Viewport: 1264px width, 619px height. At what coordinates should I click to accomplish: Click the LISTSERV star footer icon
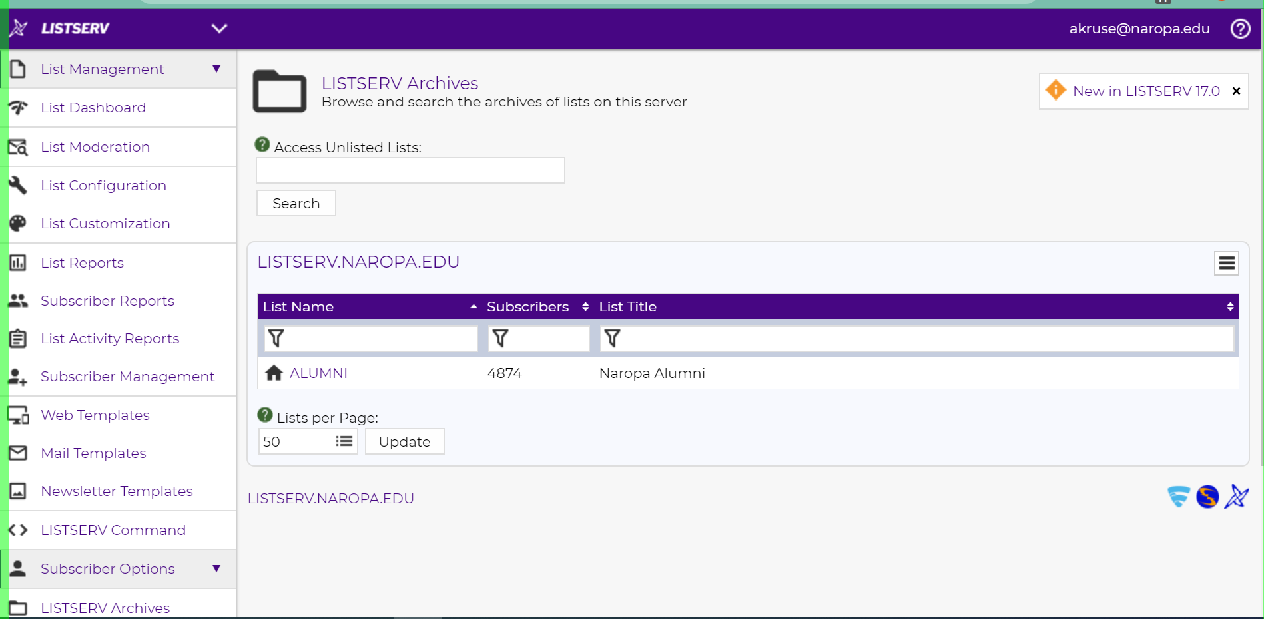1237,497
